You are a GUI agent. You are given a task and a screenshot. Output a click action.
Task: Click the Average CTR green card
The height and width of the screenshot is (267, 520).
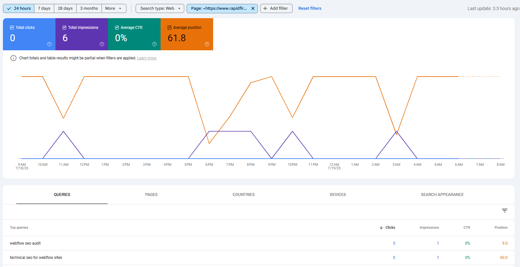[x=134, y=34]
